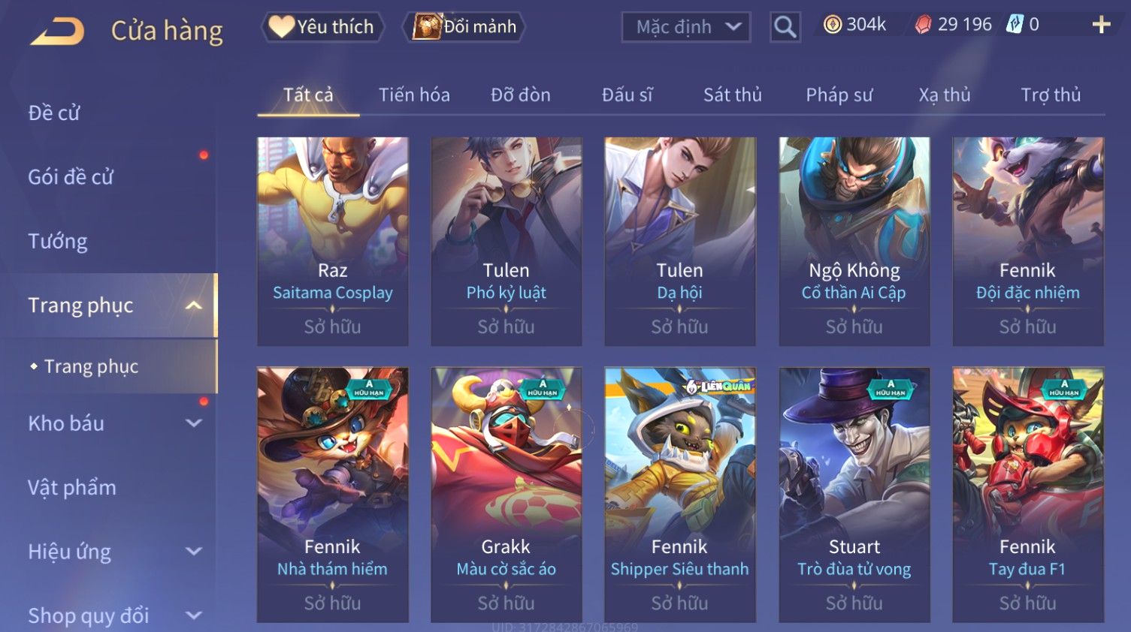Open the search magnifier icon
Viewport: 1131px width, 632px height.
(785, 27)
